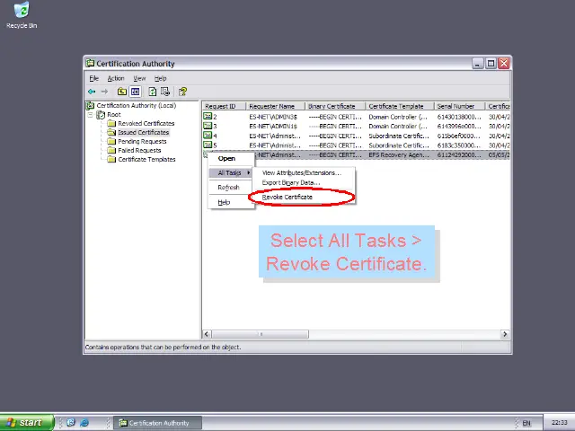Click the Help toolbar icon
The image size is (575, 431).
tap(182, 92)
